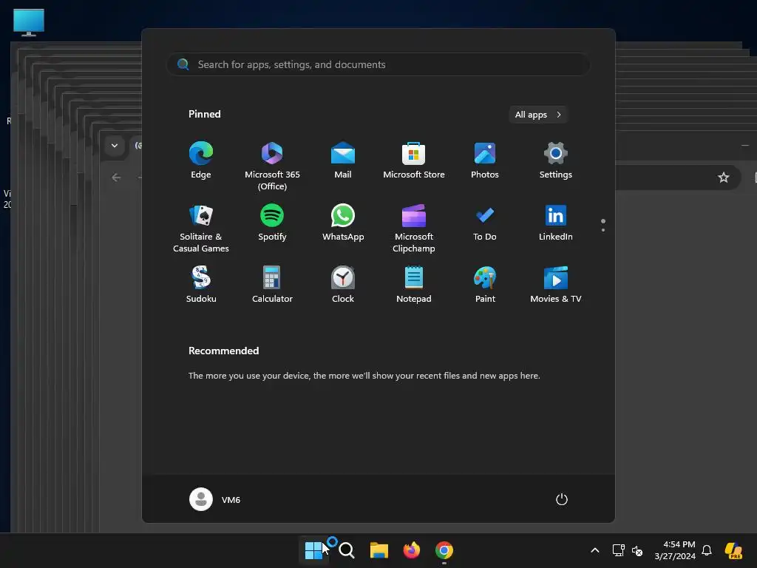The height and width of the screenshot is (568, 757).
Task: Open the Spotify app
Action: (x=272, y=223)
